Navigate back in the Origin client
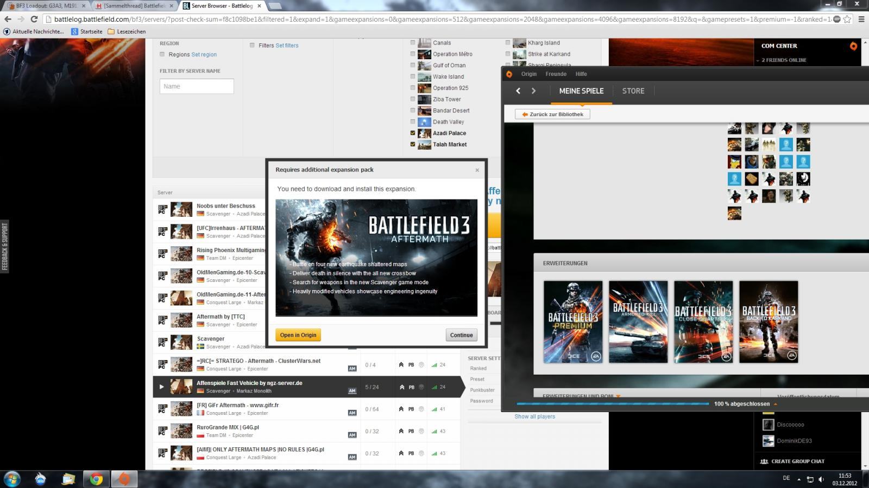Image resolution: width=869 pixels, height=488 pixels. [518, 91]
